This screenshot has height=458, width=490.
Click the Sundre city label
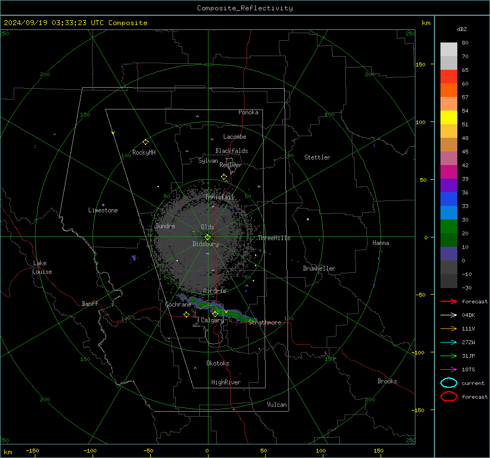[x=165, y=226]
